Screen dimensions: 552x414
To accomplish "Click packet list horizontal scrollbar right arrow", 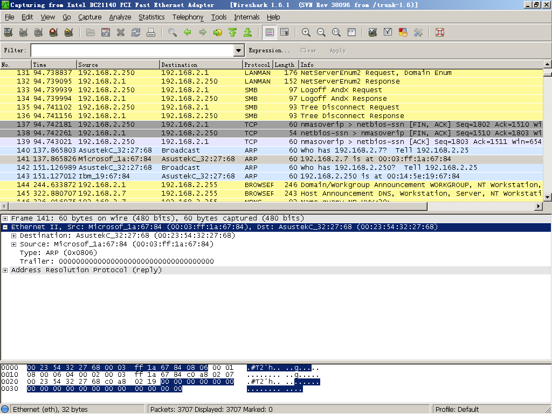I will click(x=539, y=206).
